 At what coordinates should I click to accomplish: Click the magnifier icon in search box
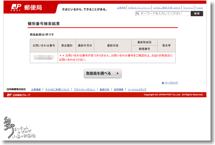[x=138, y=14]
